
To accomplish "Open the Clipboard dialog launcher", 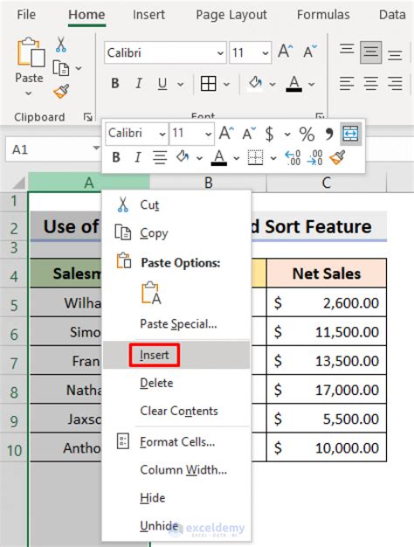I will tap(88, 117).
